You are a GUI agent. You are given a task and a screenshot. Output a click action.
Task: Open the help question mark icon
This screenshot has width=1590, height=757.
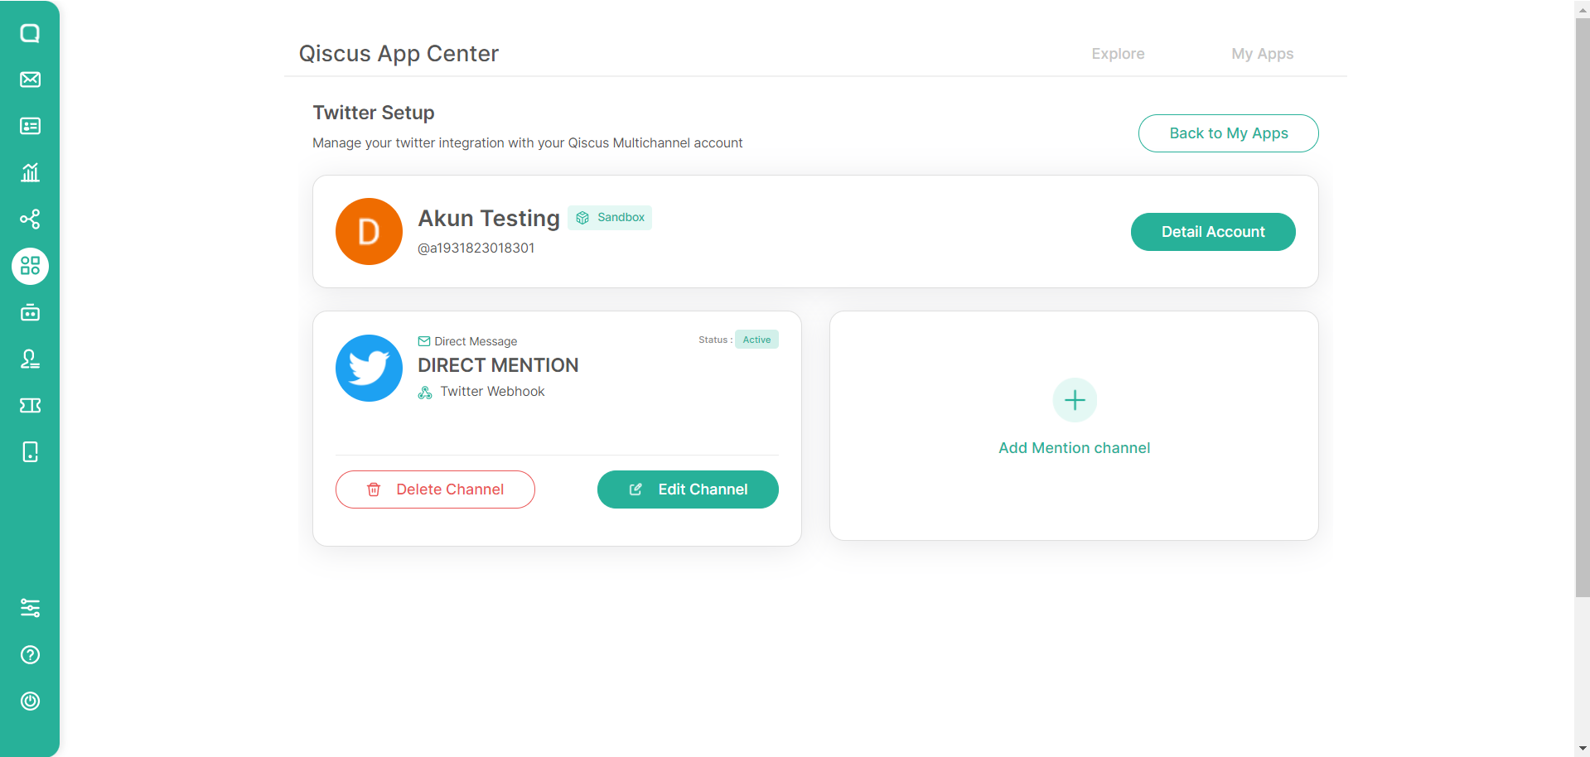(30, 655)
